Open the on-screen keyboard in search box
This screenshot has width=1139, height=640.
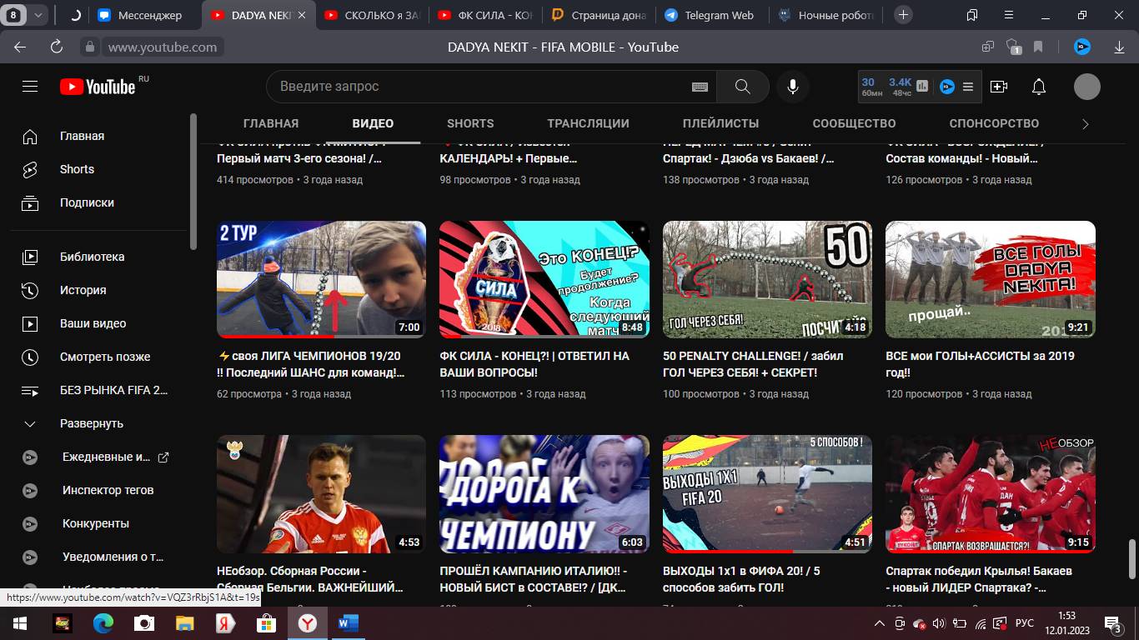point(700,87)
